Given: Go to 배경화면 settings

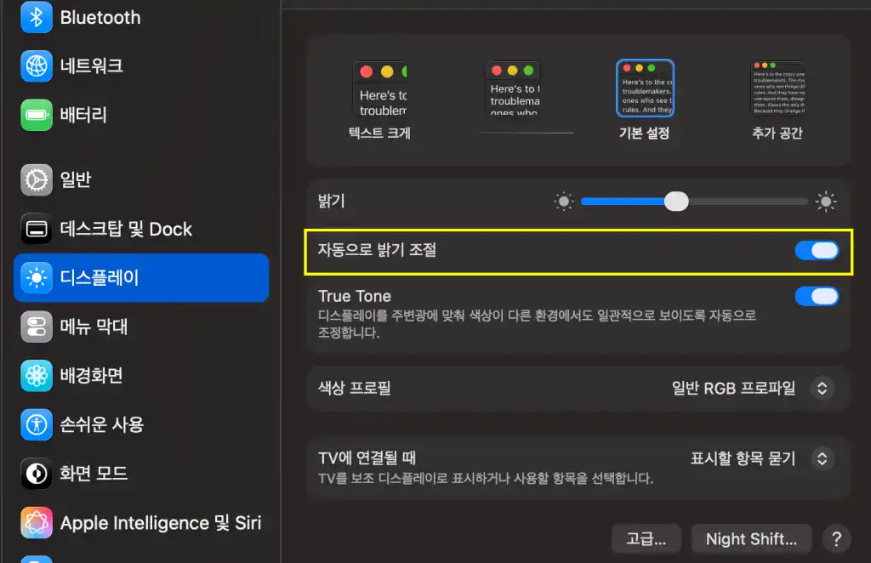Looking at the screenshot, I should tap(141, 375).
